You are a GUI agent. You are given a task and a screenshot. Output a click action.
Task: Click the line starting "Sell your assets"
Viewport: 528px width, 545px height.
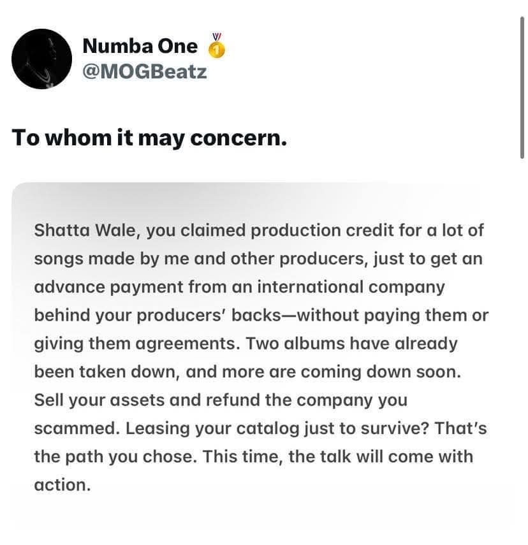221,400
